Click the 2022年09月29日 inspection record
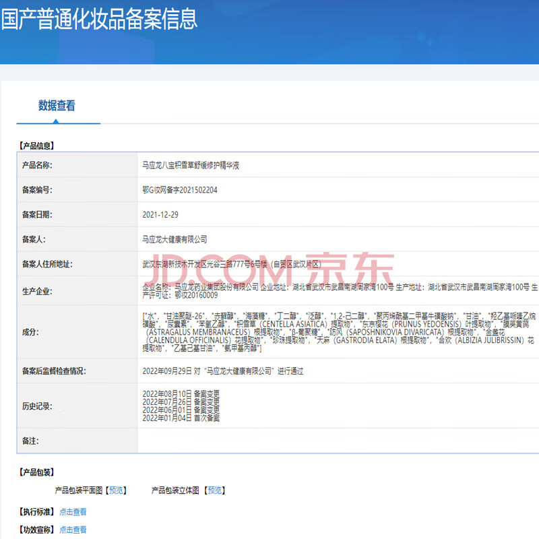 222,371
